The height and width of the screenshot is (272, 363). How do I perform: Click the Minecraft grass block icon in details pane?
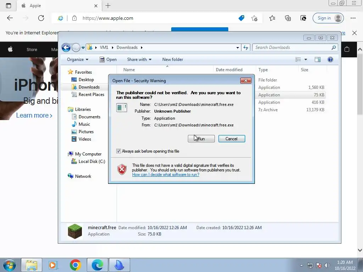point(75,231)
